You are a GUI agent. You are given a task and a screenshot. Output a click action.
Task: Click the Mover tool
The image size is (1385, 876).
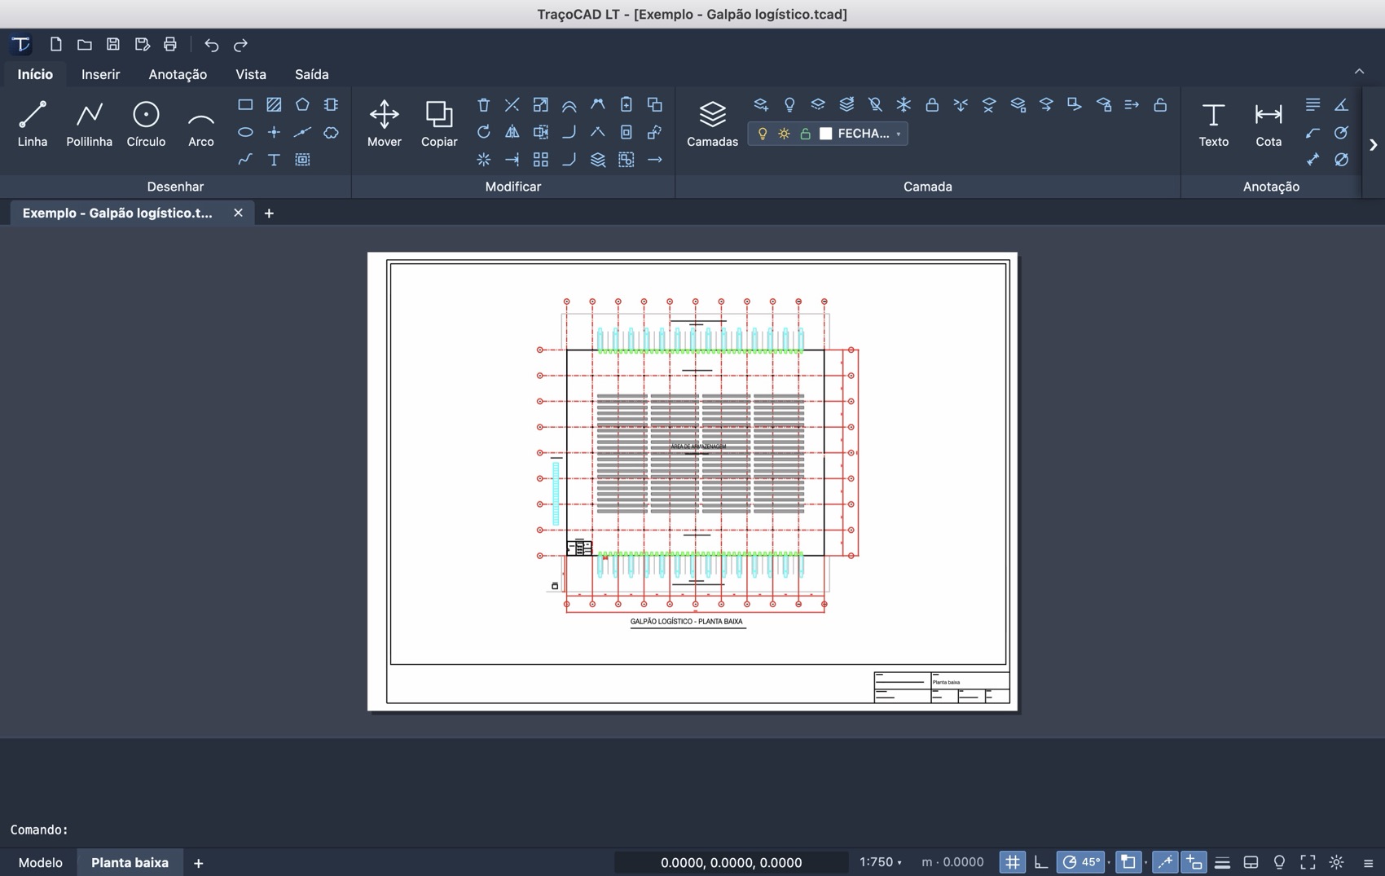click(x=384, y=124)
